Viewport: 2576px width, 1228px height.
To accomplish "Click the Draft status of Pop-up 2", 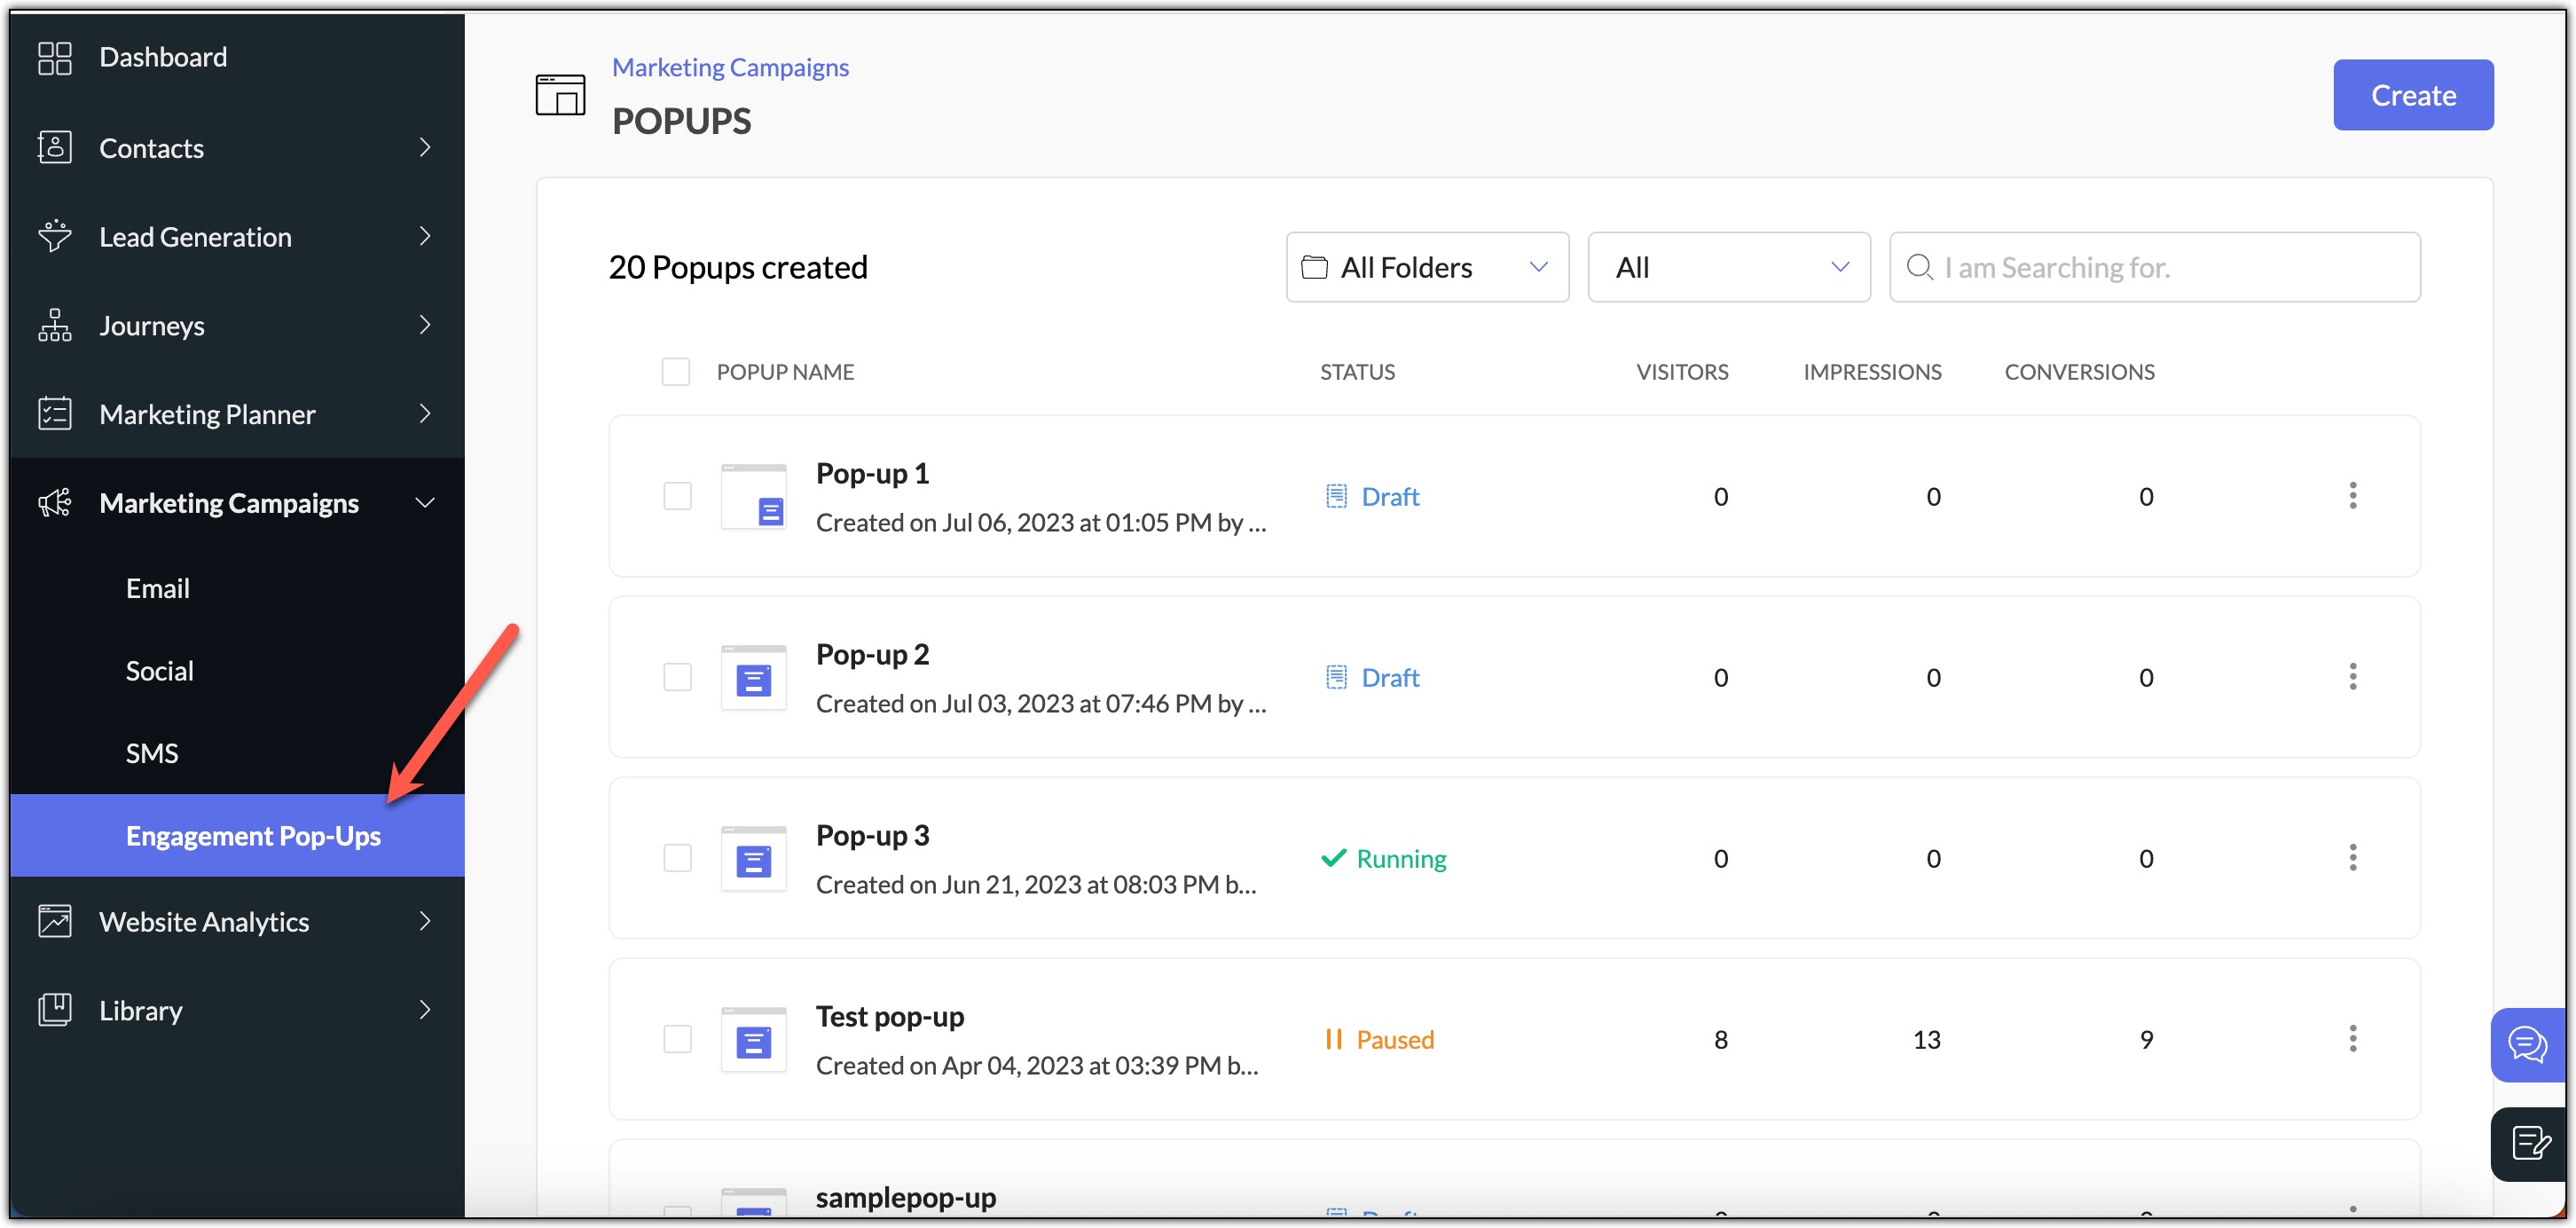I will 1372,677.
